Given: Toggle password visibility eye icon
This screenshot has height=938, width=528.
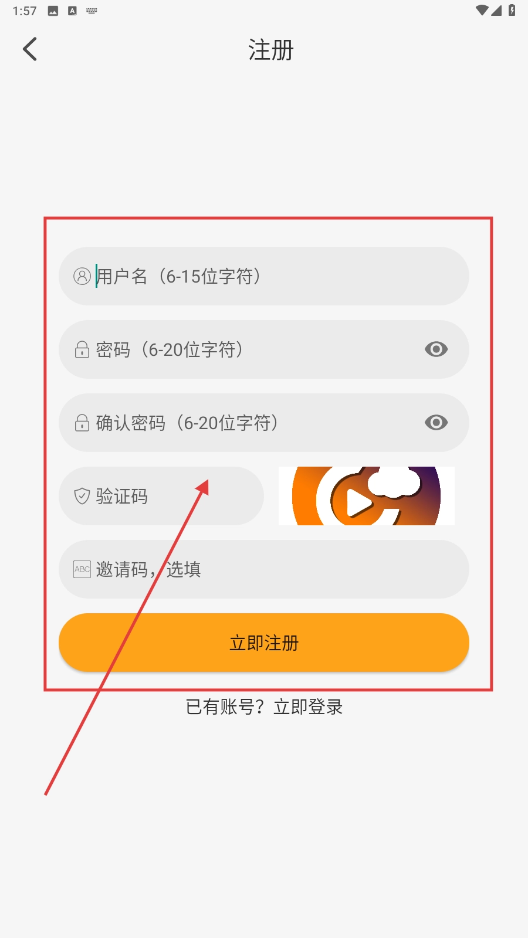Looking at the screenshot, I should click(436, 349).
